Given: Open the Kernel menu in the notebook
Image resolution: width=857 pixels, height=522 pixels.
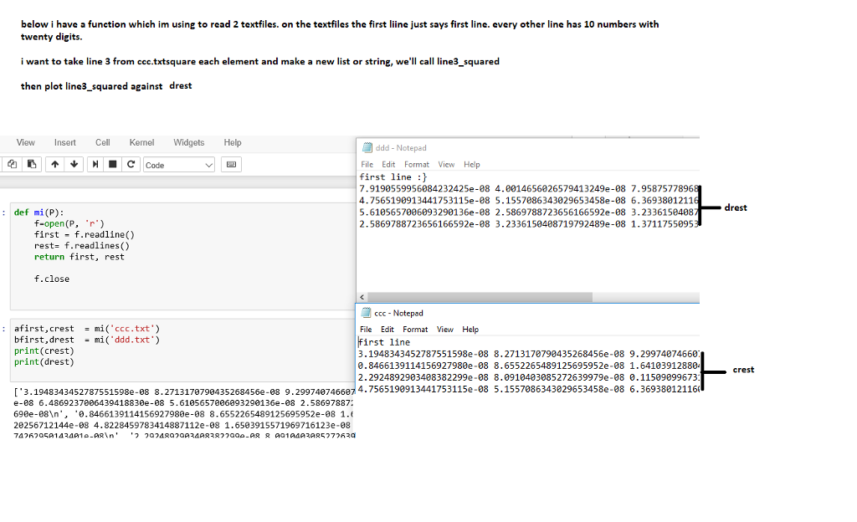Looking at the screenshot, I should pos(141,142).
